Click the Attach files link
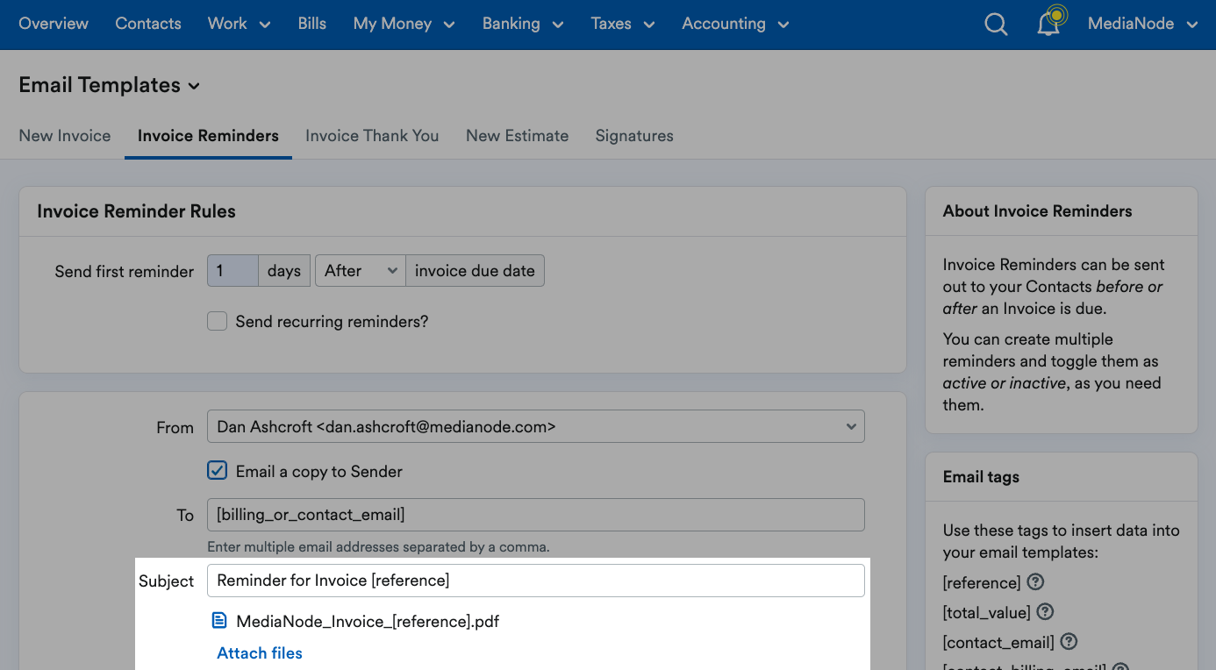This screenshot has height=670, width=1216. point(260,653)
